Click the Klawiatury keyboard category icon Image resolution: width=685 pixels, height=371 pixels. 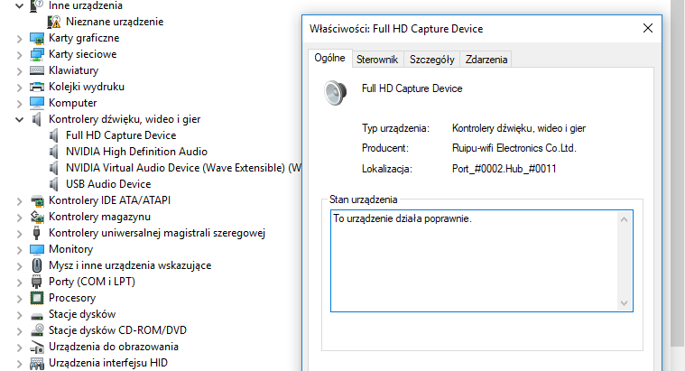37,70
